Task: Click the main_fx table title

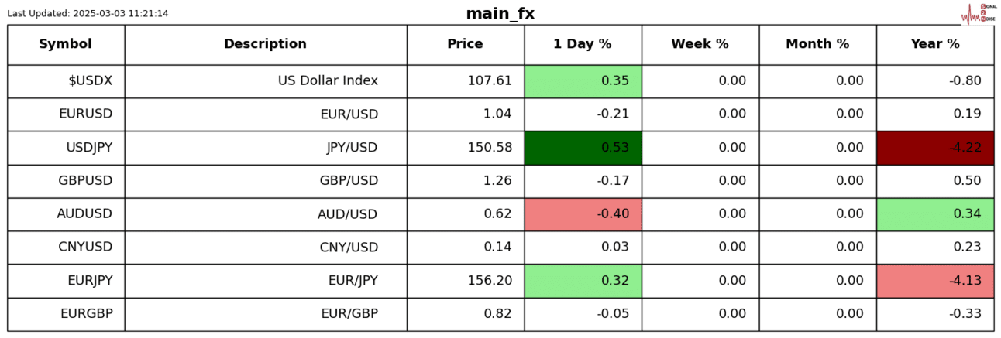Action: [500, 14]
